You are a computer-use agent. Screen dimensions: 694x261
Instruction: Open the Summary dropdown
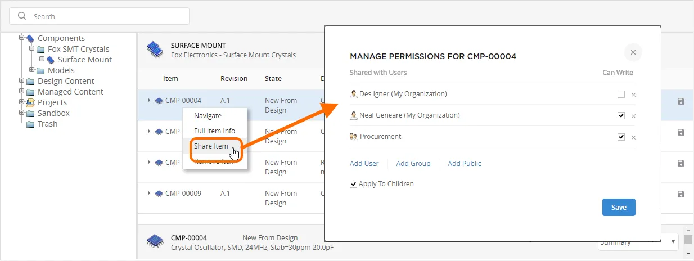pyautogui.click(x=638, y=242)
